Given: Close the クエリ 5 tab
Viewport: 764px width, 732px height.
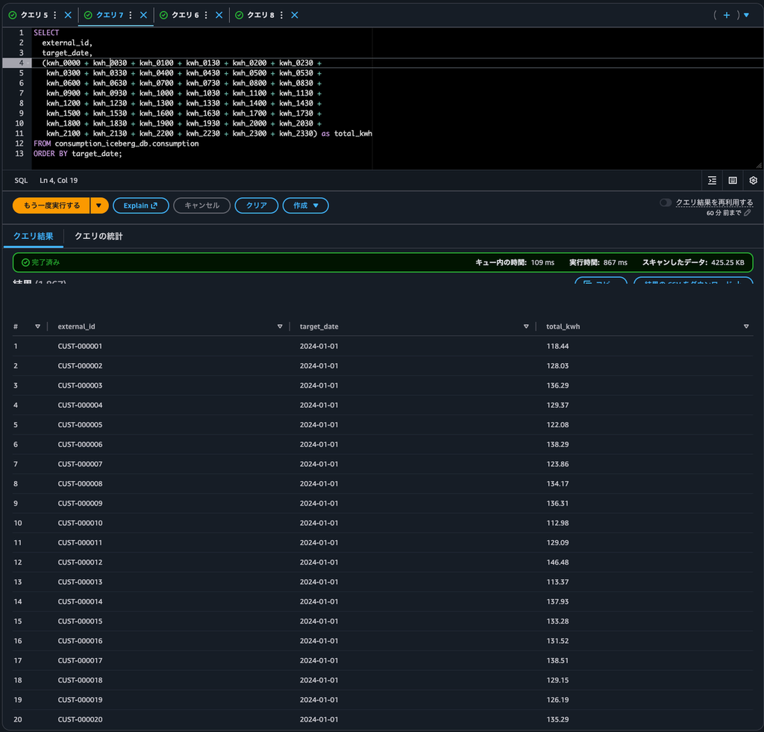Looking at the screenshot, I should tap(68, 15).
